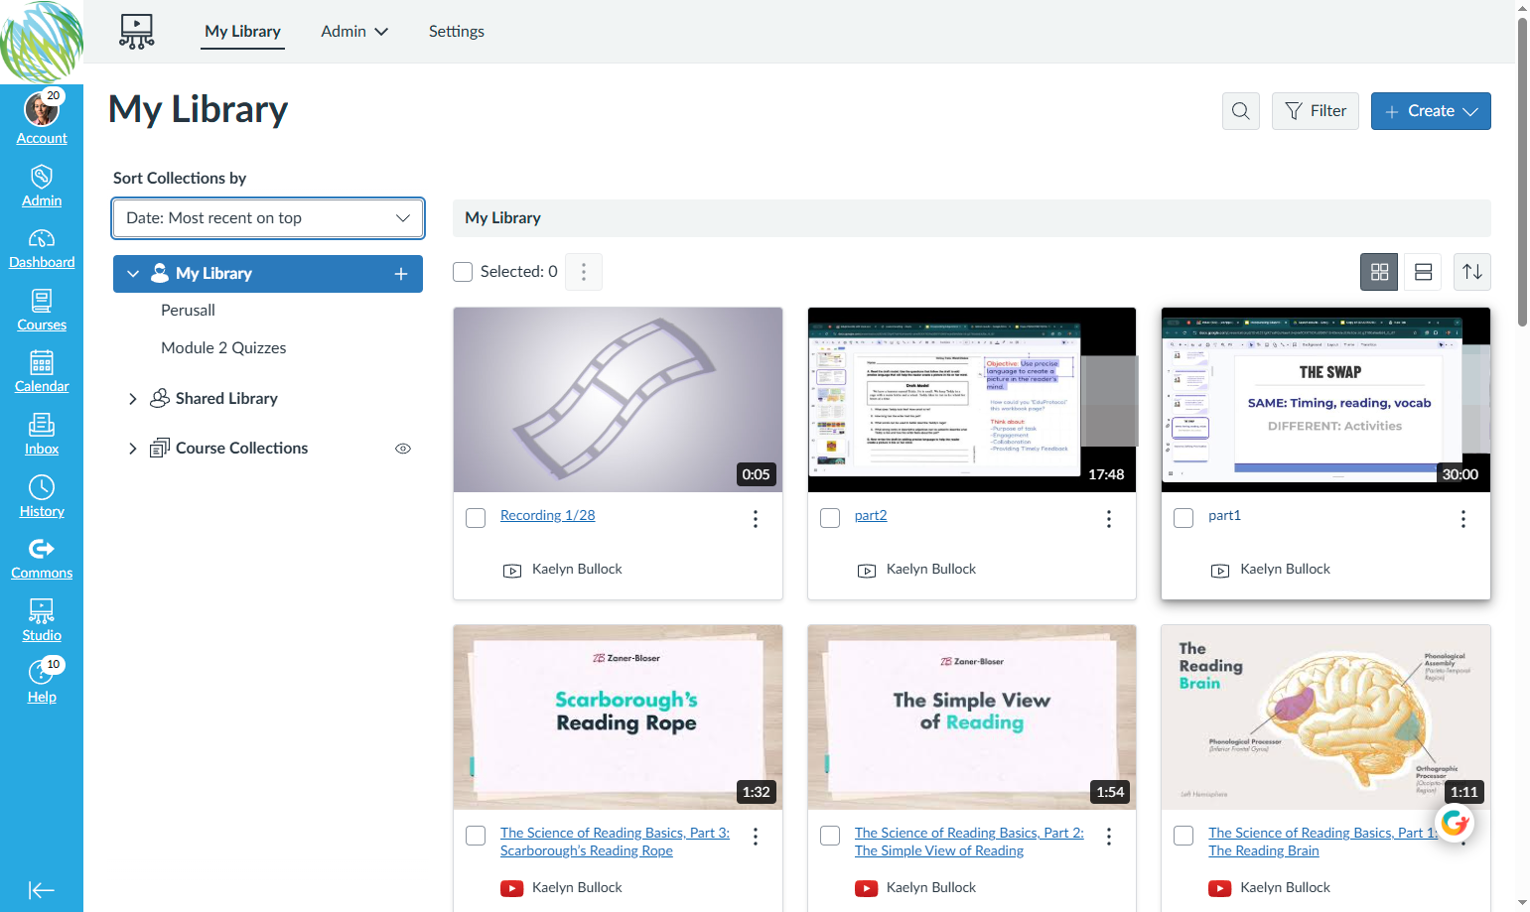
Task: Check the select-all media checkbox
Action: coord(463,272)
